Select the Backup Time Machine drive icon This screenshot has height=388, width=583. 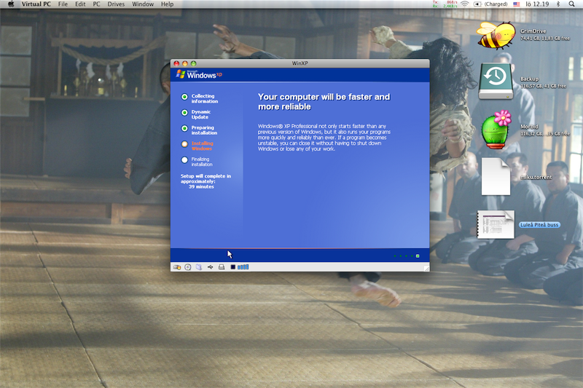click(496, 82)
